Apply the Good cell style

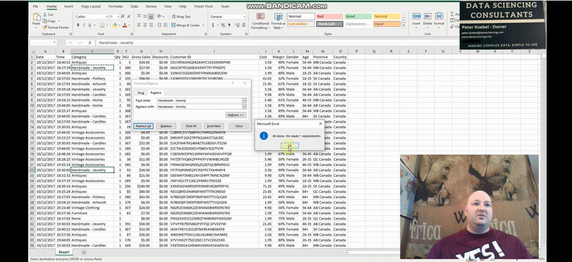(357, 17)
